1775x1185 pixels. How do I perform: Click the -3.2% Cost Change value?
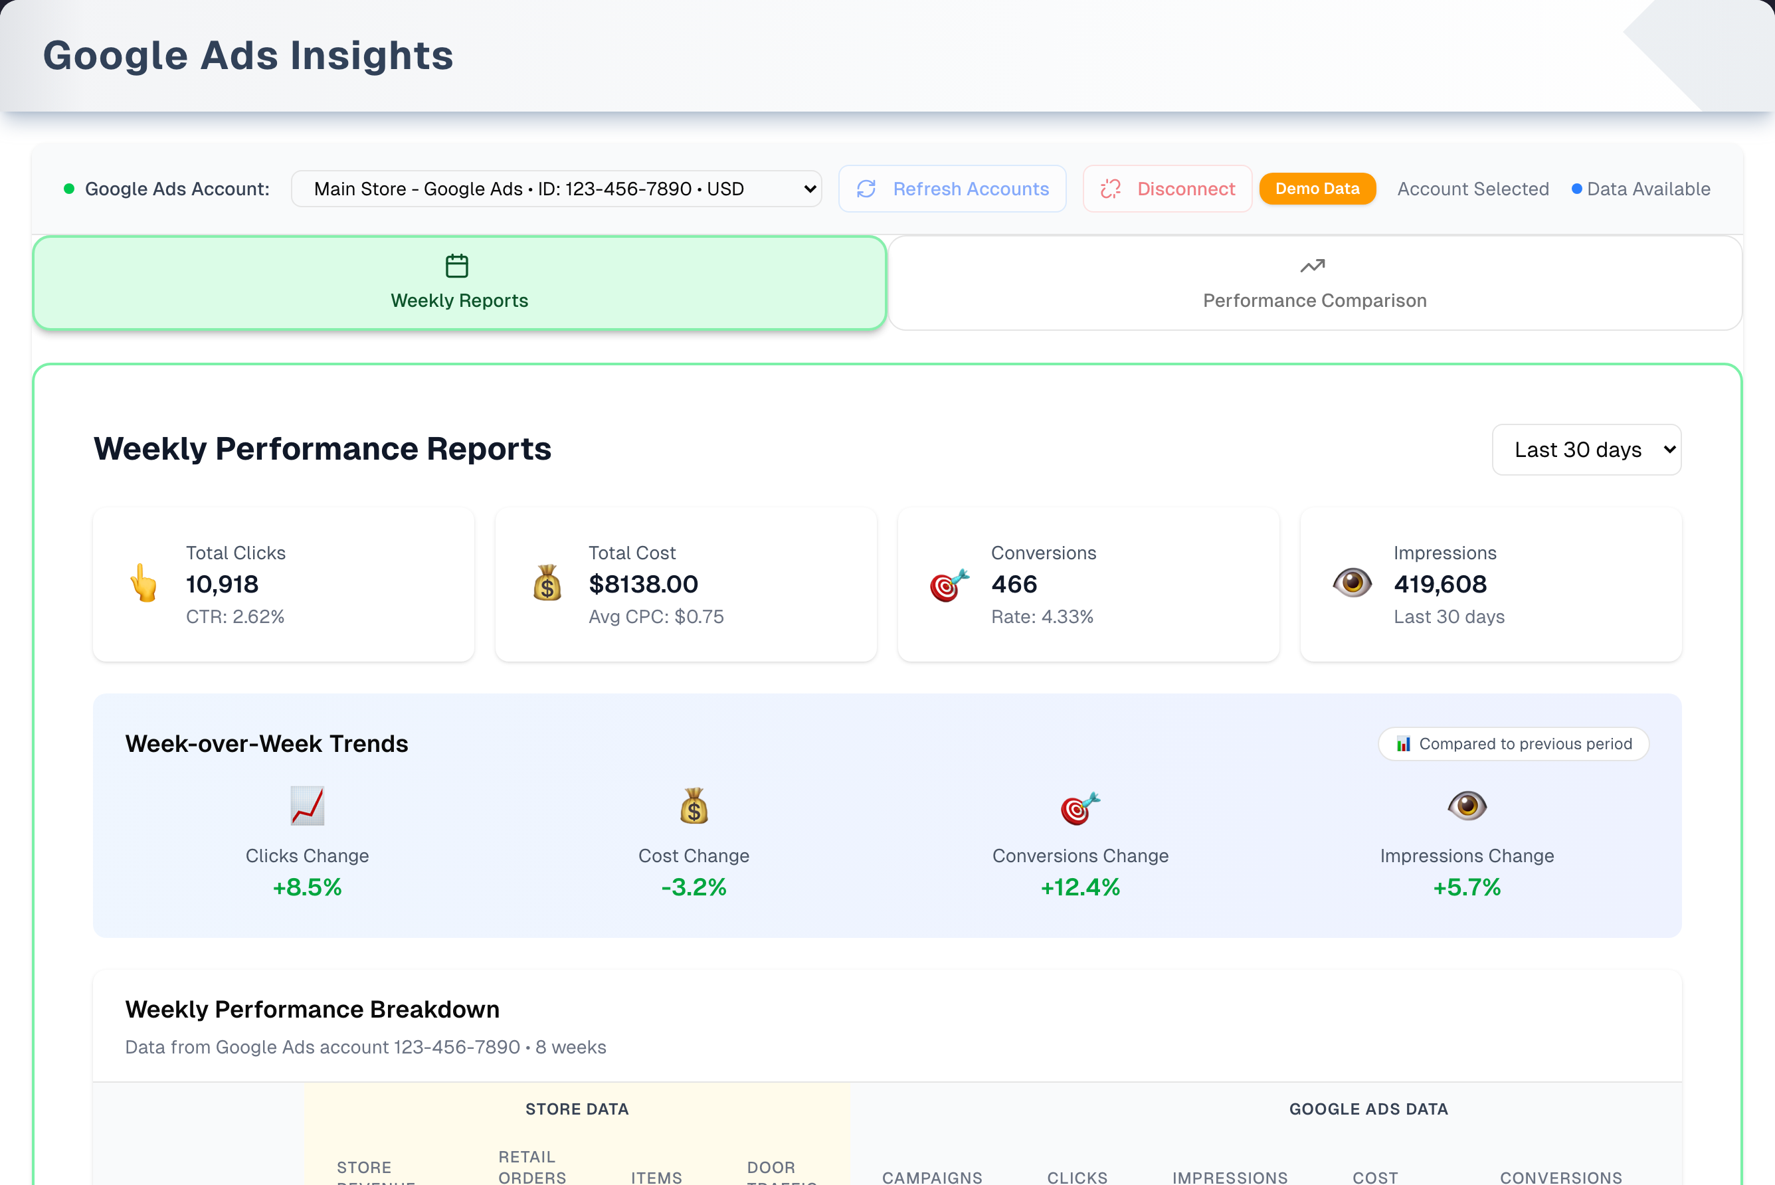tap(694, 887)
